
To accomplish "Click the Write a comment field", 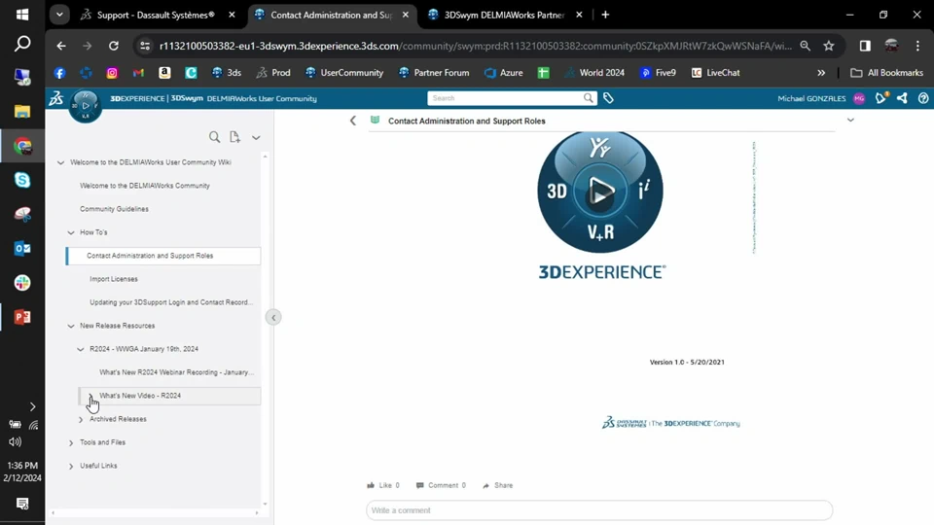I will tap(599, 510).
